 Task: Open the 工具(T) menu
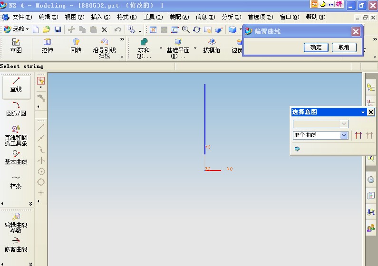click(153, 17)
